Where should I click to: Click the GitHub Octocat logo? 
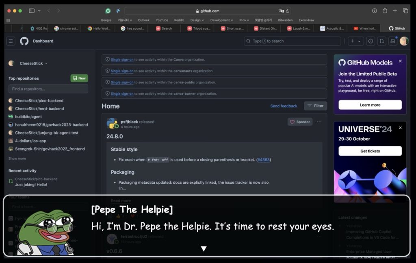coord(24,41)
